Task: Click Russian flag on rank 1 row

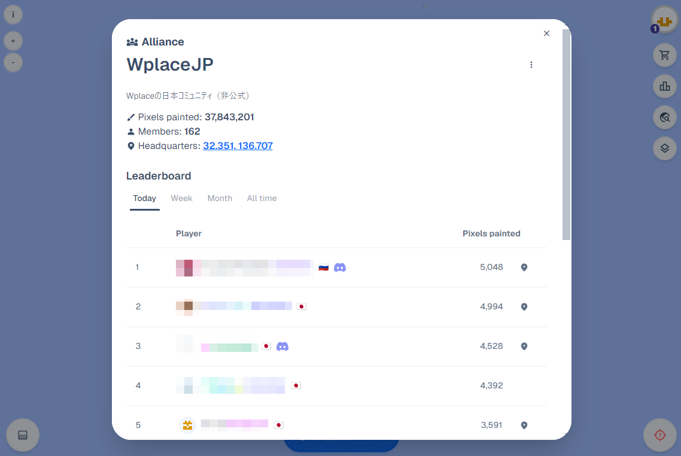Action: 324,267
